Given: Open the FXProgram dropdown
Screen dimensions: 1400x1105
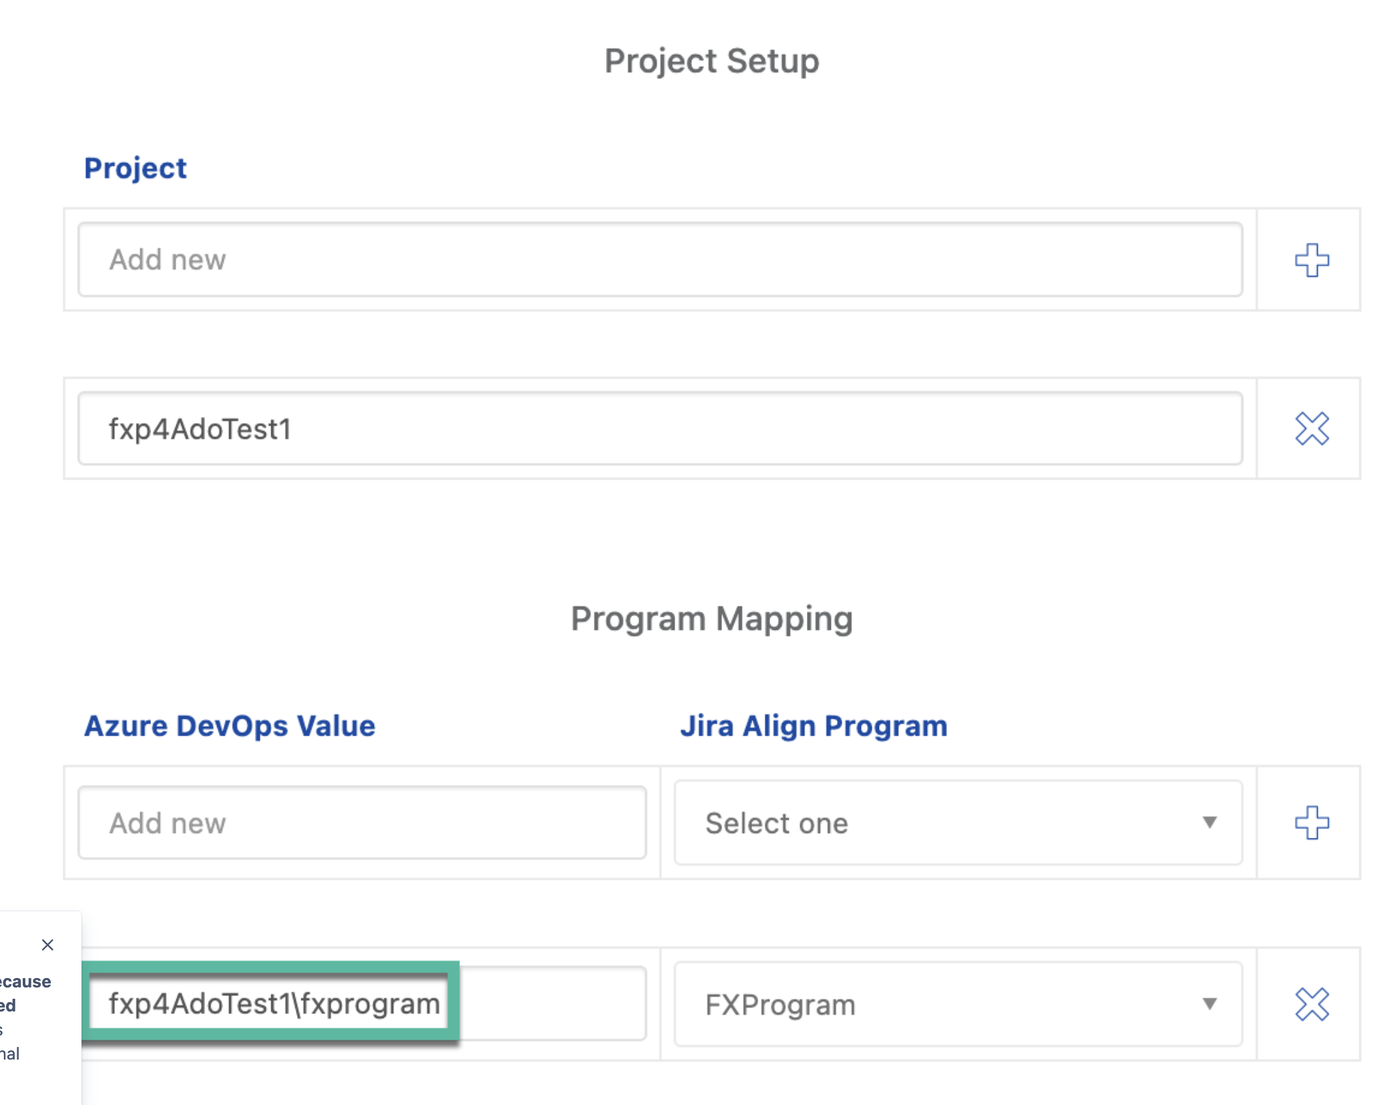Looking at the screenshot, I should point(956,1004).
